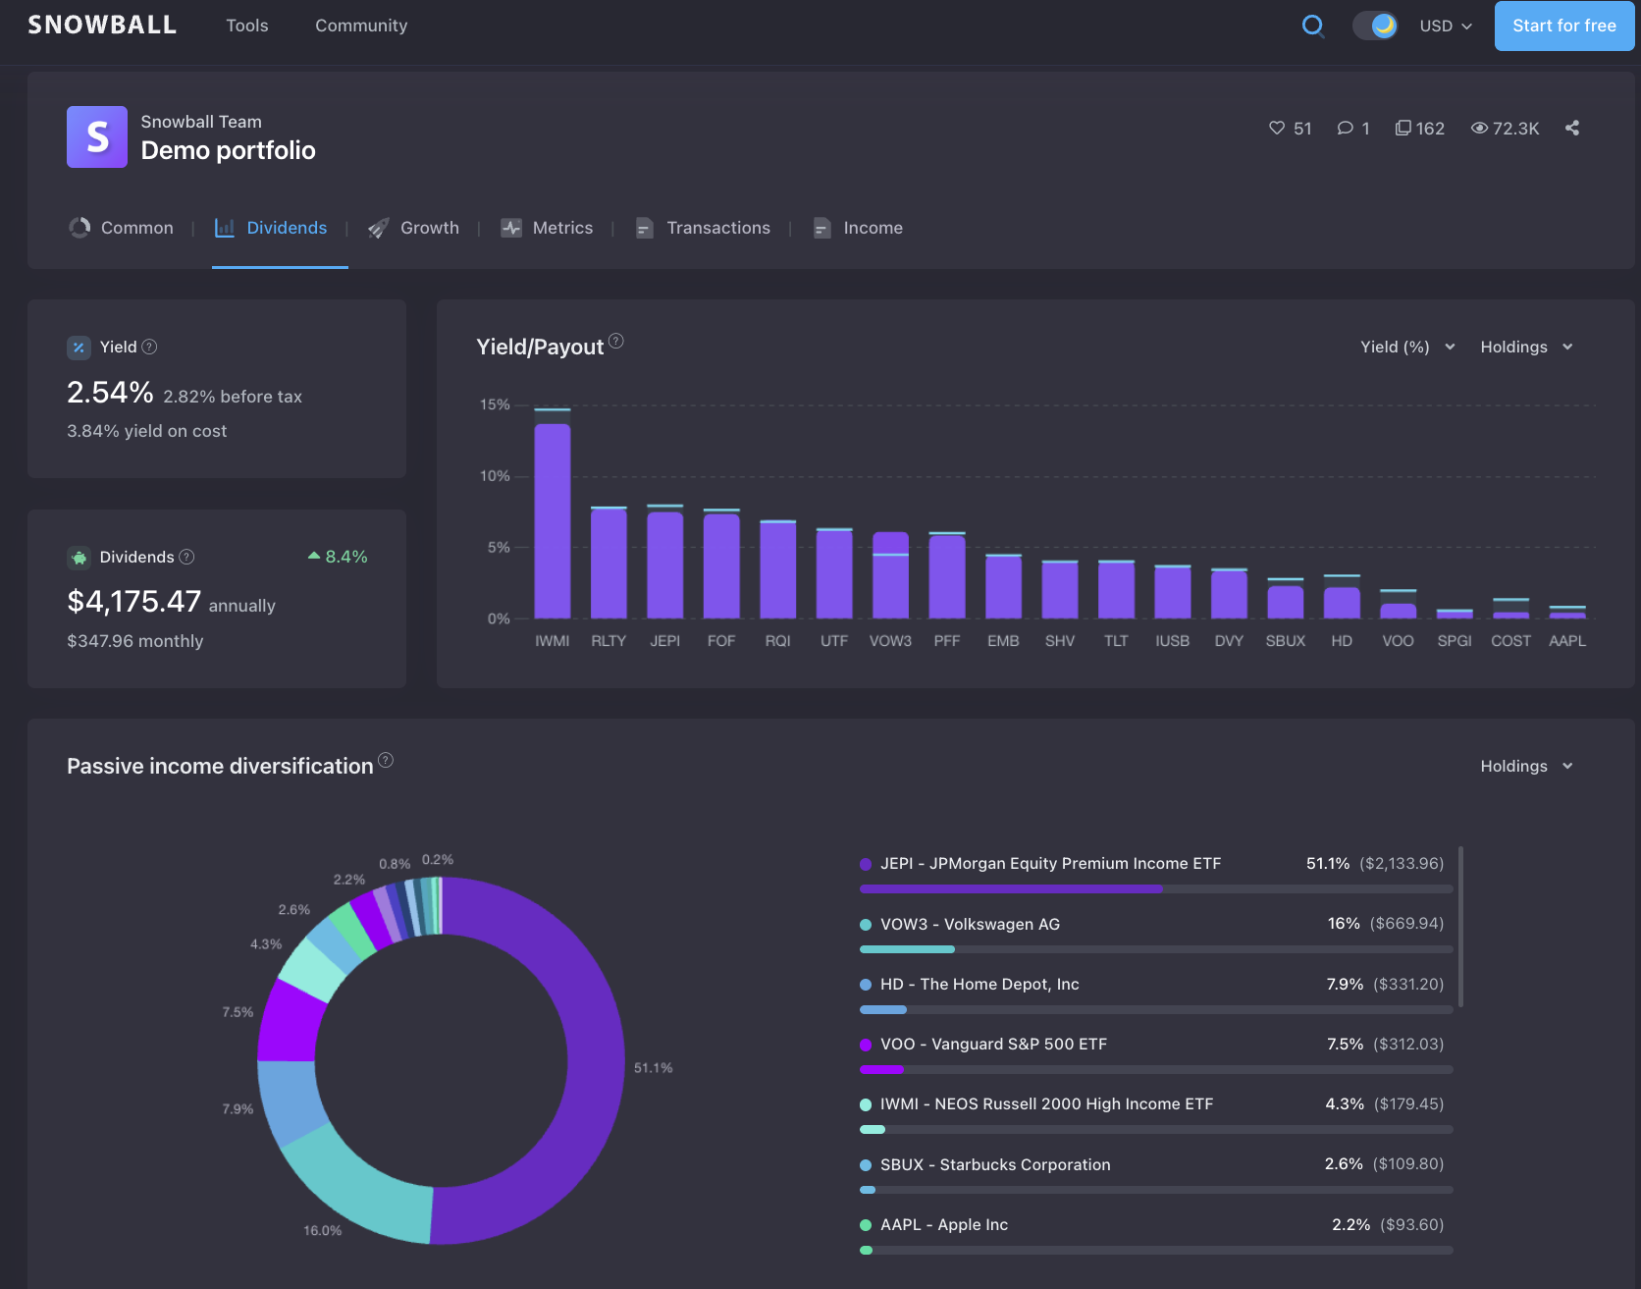Open the Passive income Holdings dropdown

(1526, 766)
